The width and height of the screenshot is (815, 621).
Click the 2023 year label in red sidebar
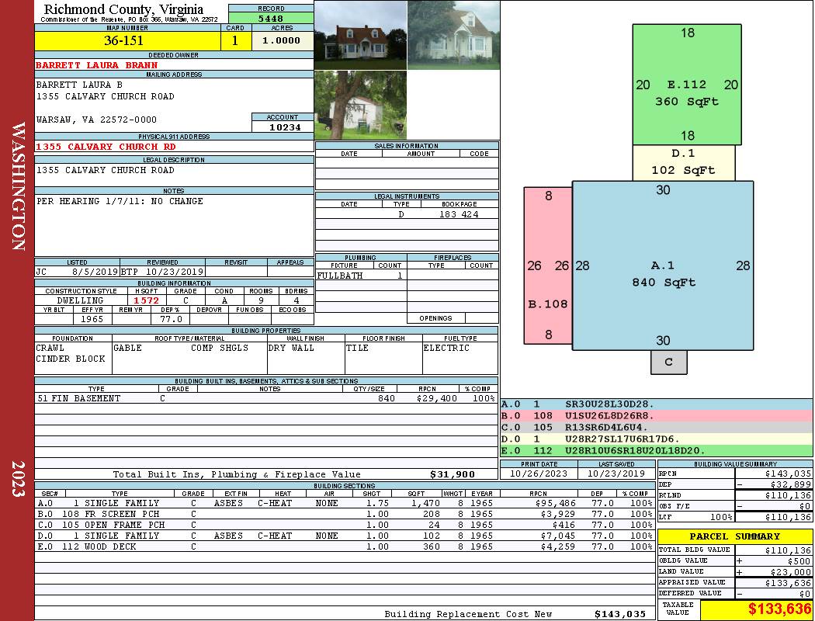click(x=18, y=479)
